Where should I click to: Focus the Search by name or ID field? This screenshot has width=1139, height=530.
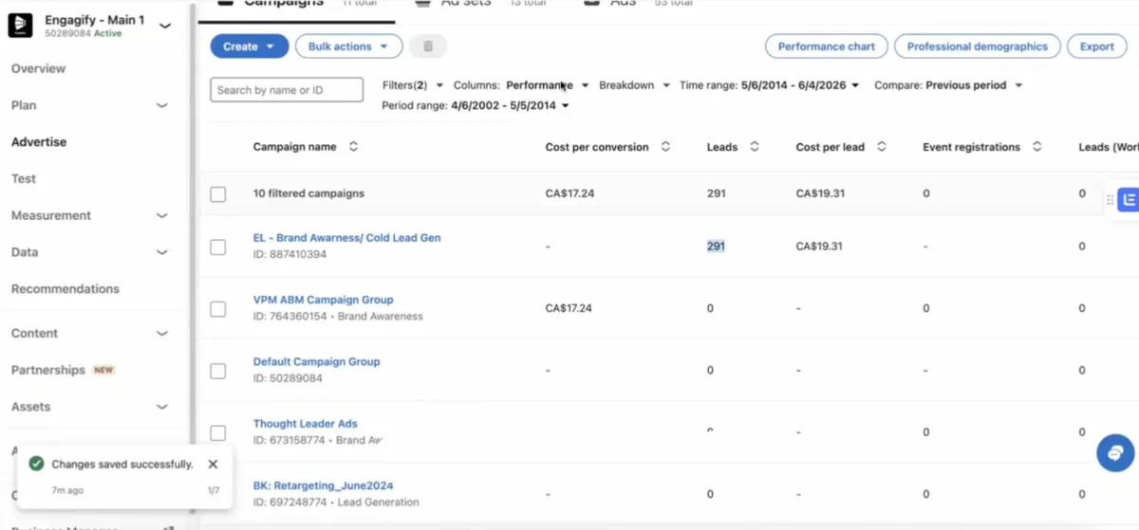(287, 90)
